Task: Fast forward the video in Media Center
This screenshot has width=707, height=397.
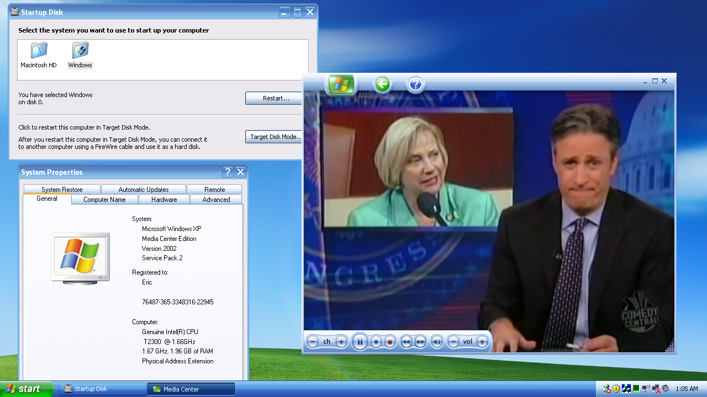Action: click(x=420, y=342)
